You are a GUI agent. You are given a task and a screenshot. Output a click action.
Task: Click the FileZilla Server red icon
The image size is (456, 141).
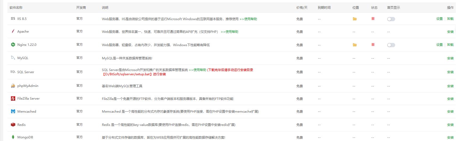[x=13, y=98]
